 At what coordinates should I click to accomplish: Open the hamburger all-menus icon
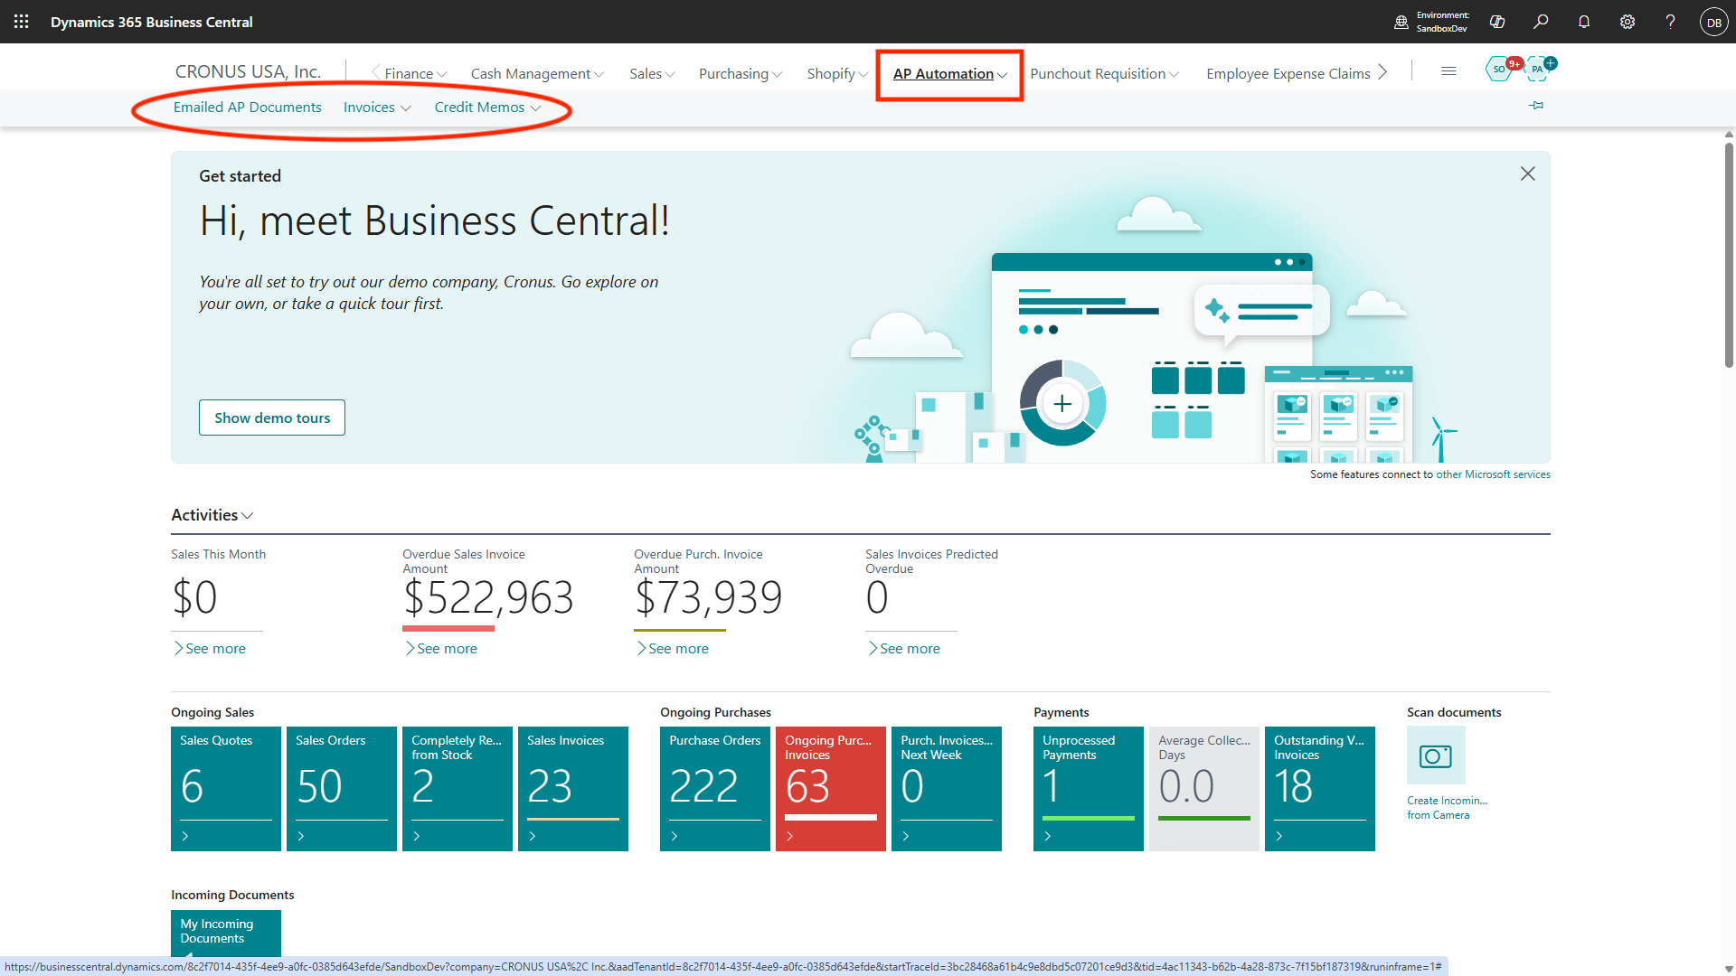pos(1448,71)
